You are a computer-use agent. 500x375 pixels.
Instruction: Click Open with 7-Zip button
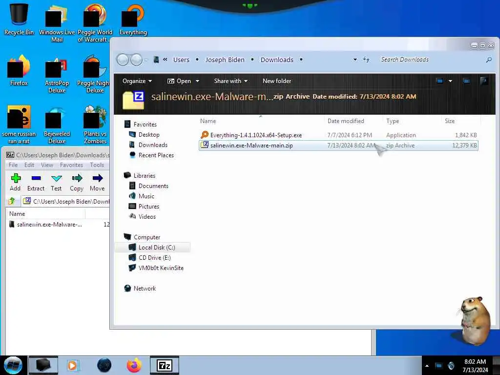pyautogui.click(x=179, y=81)
